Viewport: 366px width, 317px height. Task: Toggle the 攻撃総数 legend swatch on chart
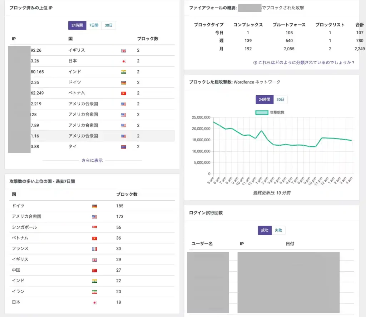tap(262, 112)
